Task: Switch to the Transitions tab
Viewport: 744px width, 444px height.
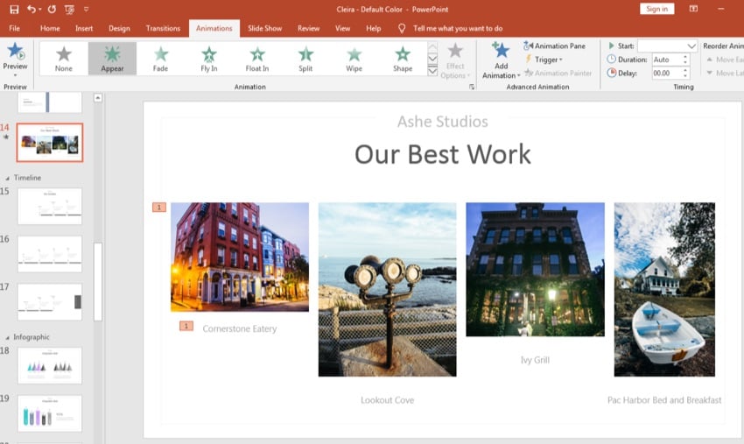Action: pyautogui.click(x=163, y=28)
